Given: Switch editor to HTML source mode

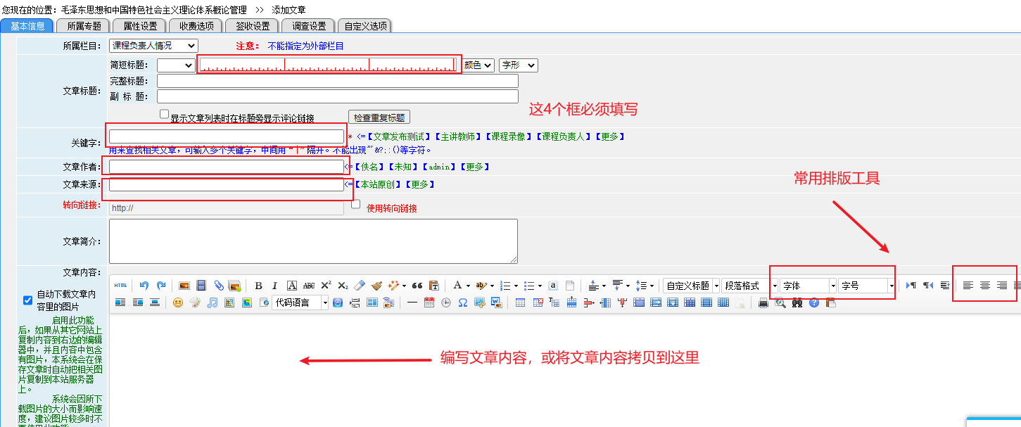Looking at the screenshot, I should tap(120, 286).
